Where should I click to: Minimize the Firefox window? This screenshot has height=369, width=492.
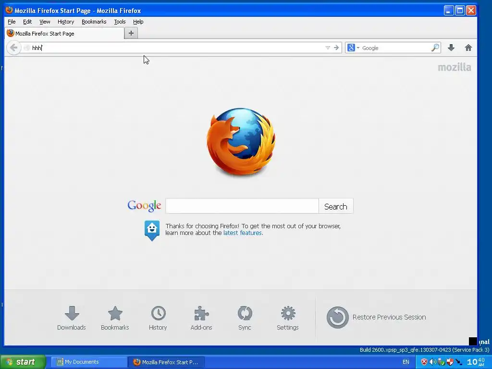449,11
